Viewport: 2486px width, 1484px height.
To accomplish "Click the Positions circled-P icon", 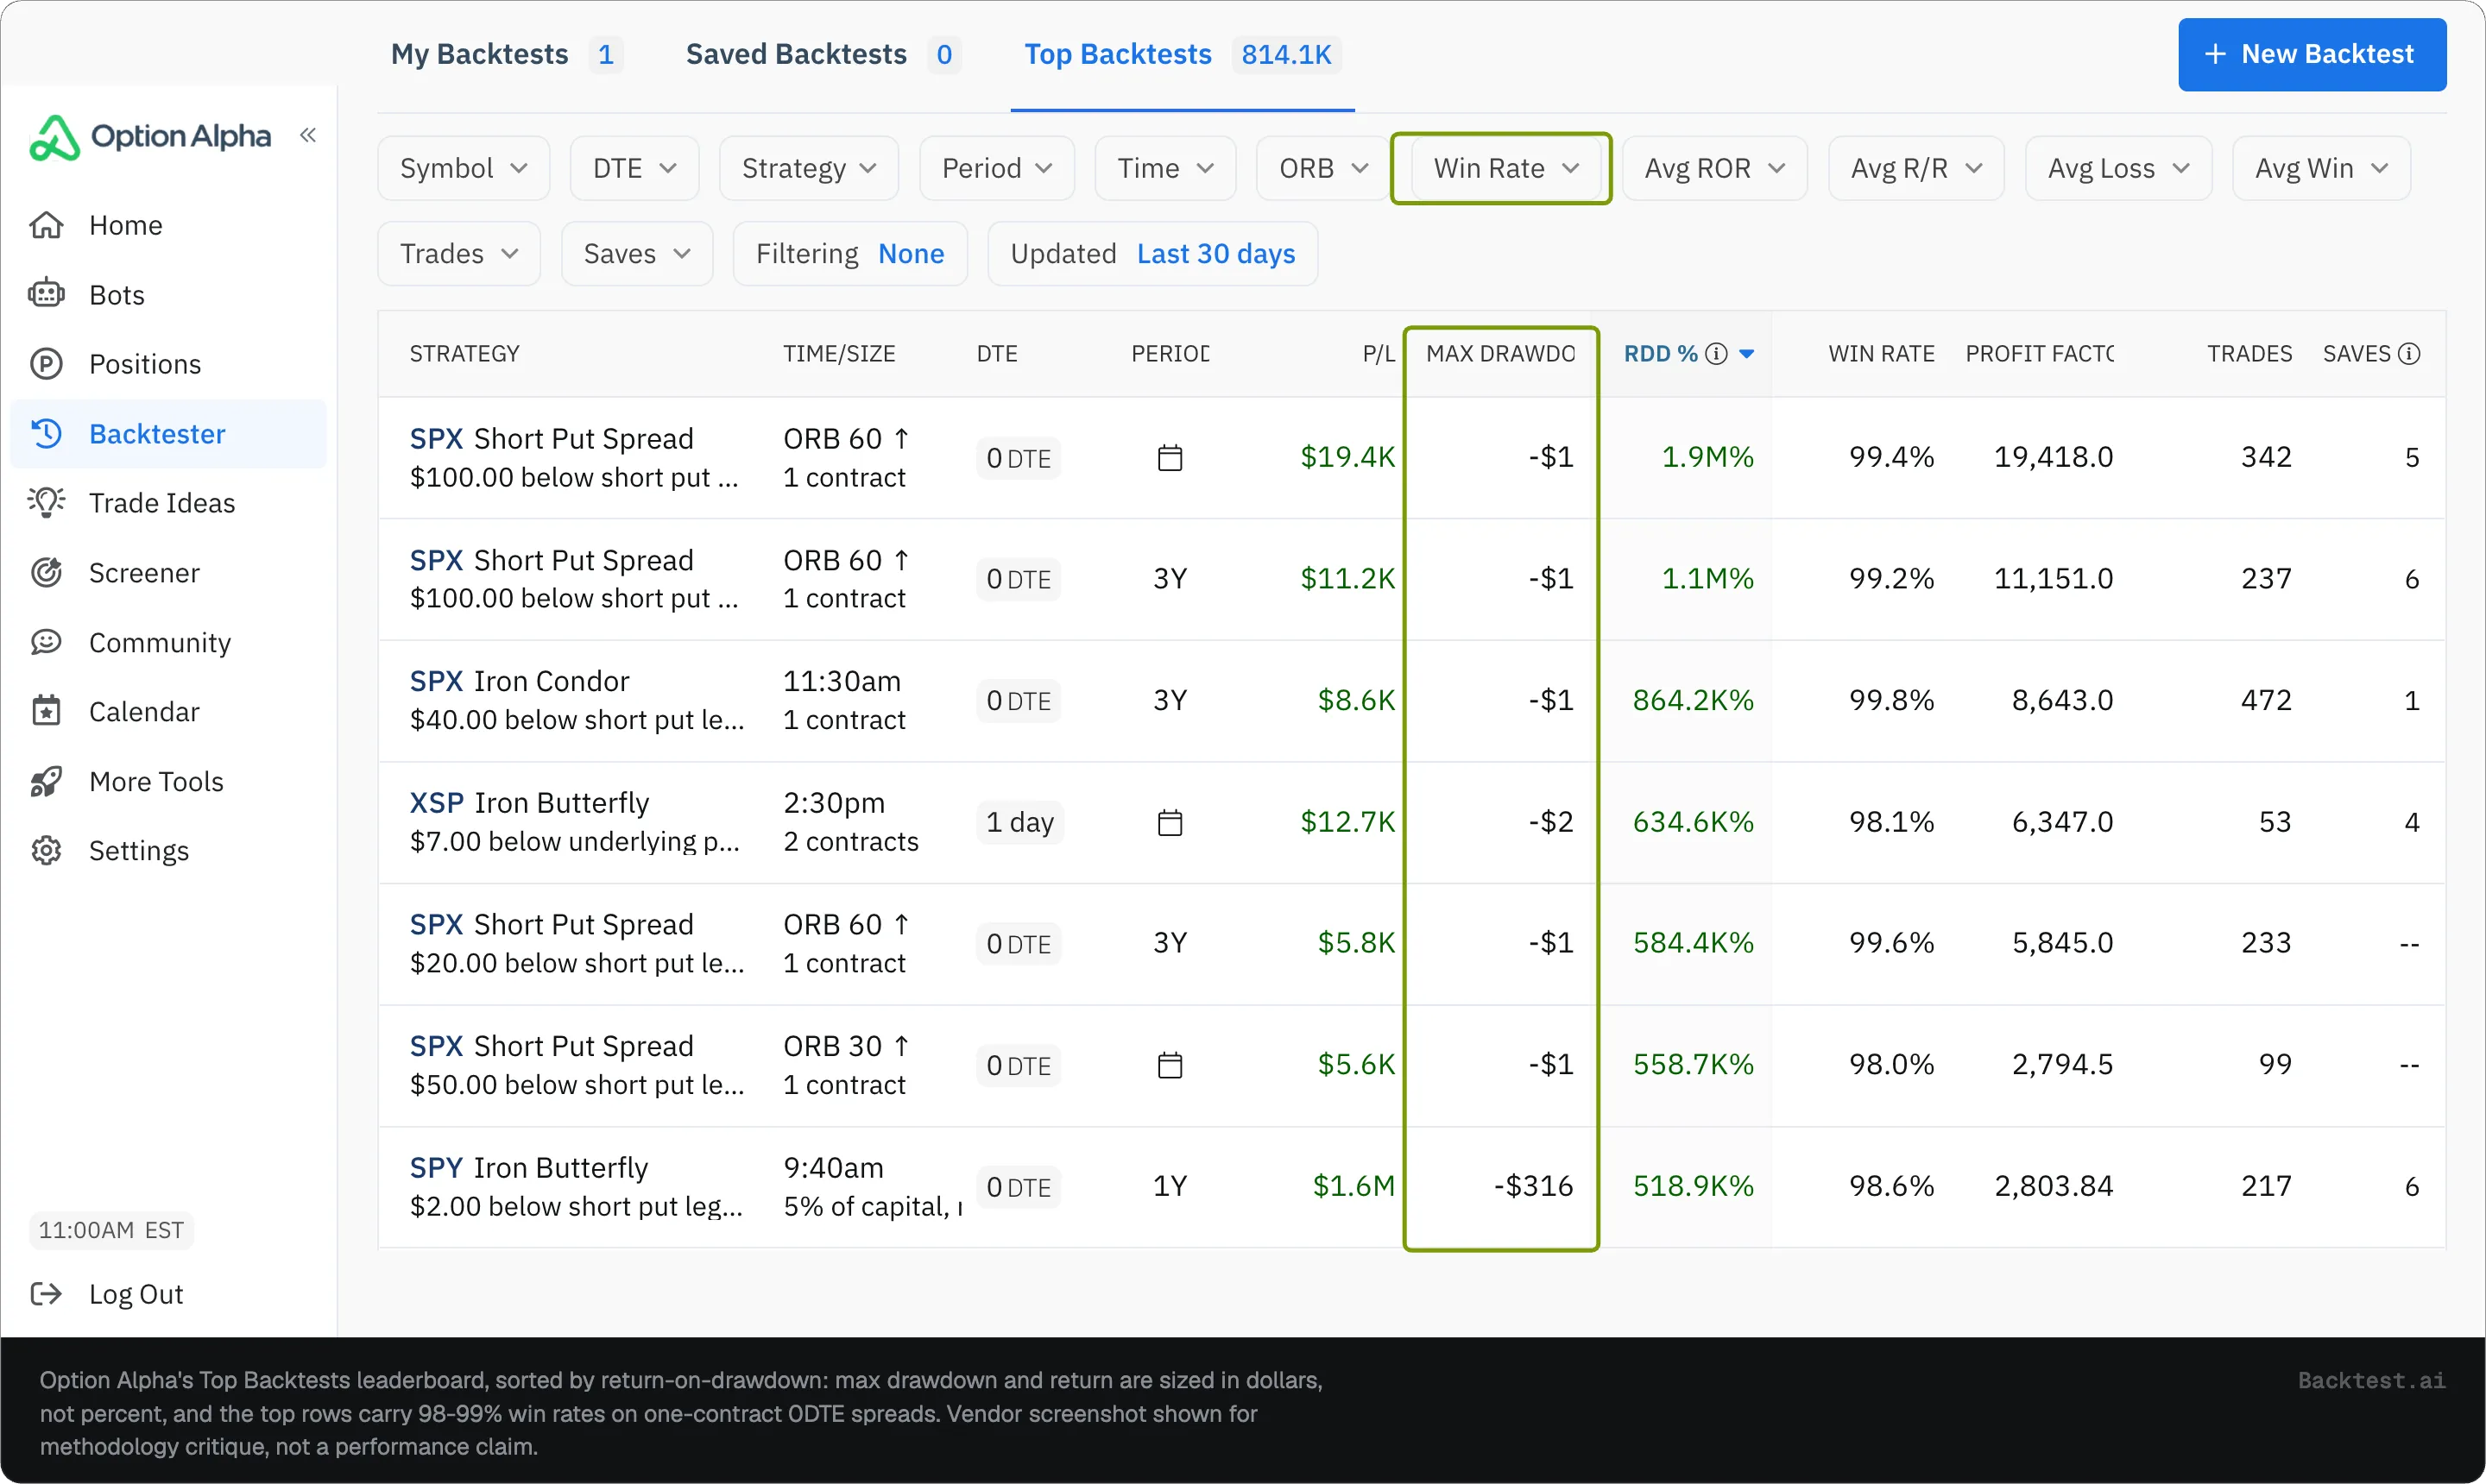I will pos(46,364).
